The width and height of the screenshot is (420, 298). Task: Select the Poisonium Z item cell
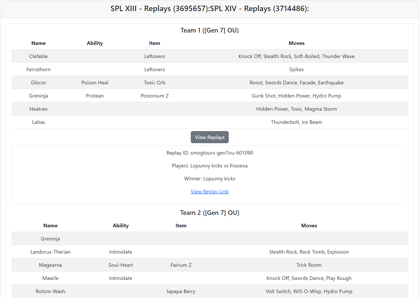click(x=154, y=96)
